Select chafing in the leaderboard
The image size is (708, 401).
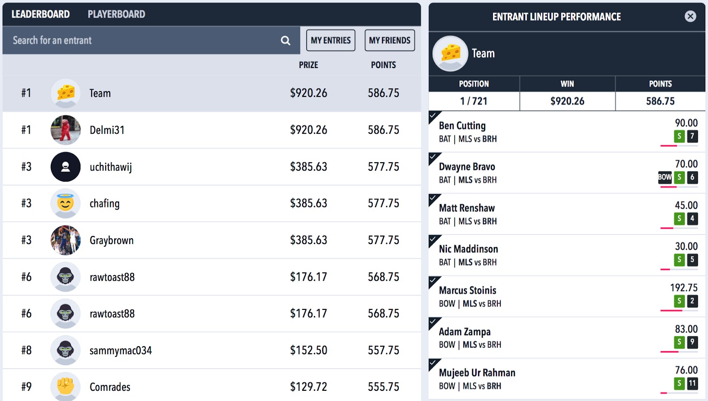tap(104, 204)
